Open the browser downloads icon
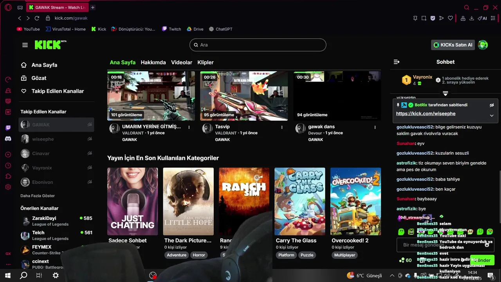Viewport: 501px width, 282px height. (x=472, y=18)
